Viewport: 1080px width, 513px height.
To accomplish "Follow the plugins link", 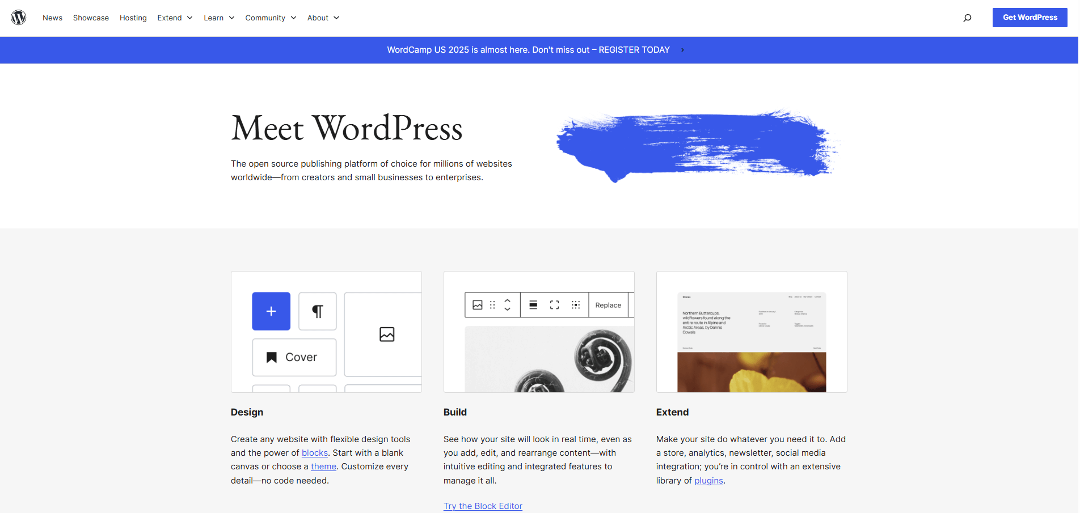I will [x=708, y=481].
